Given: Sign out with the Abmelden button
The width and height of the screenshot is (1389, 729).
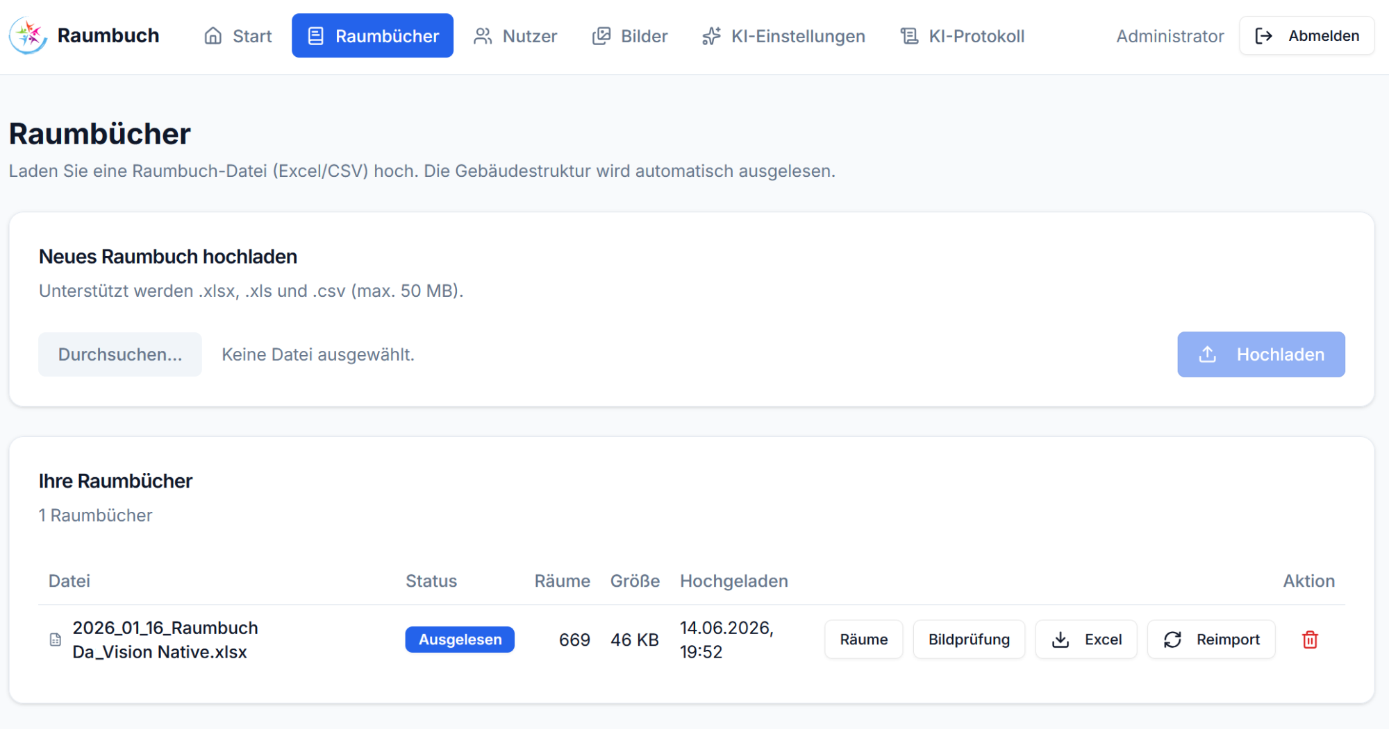Looking at the screenshot, I should pos(1307,36).
